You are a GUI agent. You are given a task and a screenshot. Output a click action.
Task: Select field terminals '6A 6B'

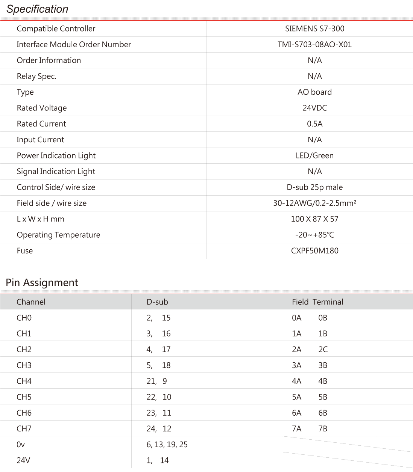click(x=310, y=413)
